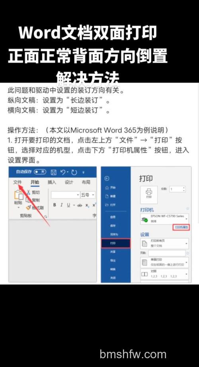Viewport: 199px width, 367px height.
Task: Open the EPSON WF-C5790 printer dropdown
Action: pos(164,219)
